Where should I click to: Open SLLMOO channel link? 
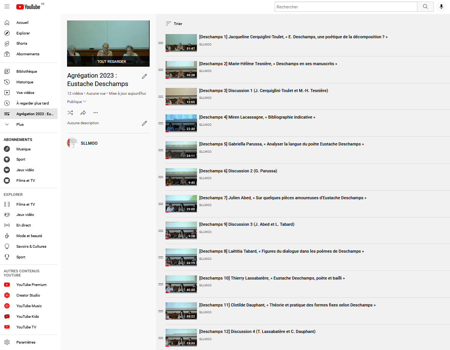(89, 143)
